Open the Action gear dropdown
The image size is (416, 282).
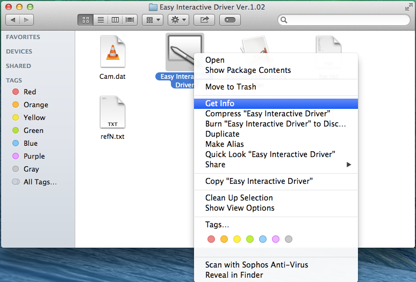coord(178,20)
